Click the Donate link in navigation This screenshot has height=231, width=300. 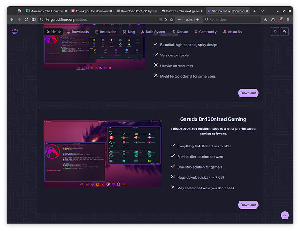point(180,32)
